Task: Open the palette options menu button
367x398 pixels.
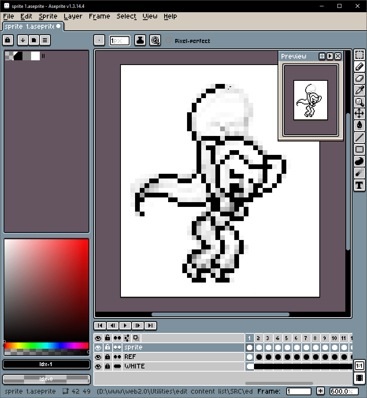Action: [x=45, y=40]
